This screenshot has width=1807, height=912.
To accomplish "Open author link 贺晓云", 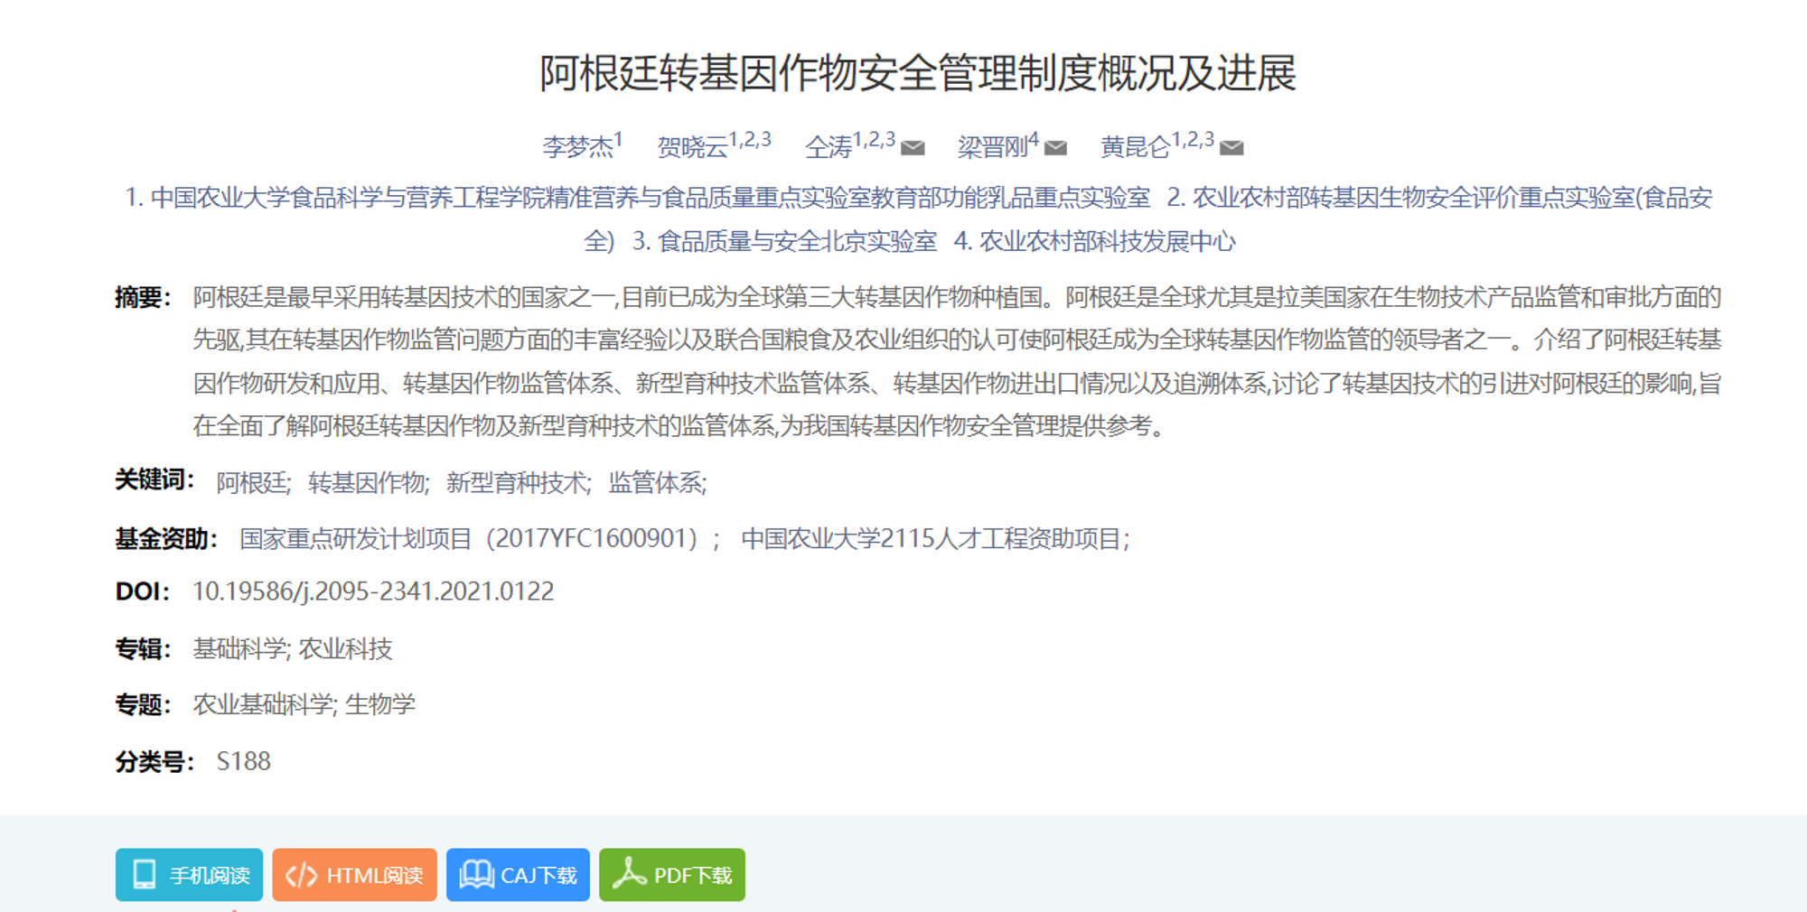I will pos(692,146).
